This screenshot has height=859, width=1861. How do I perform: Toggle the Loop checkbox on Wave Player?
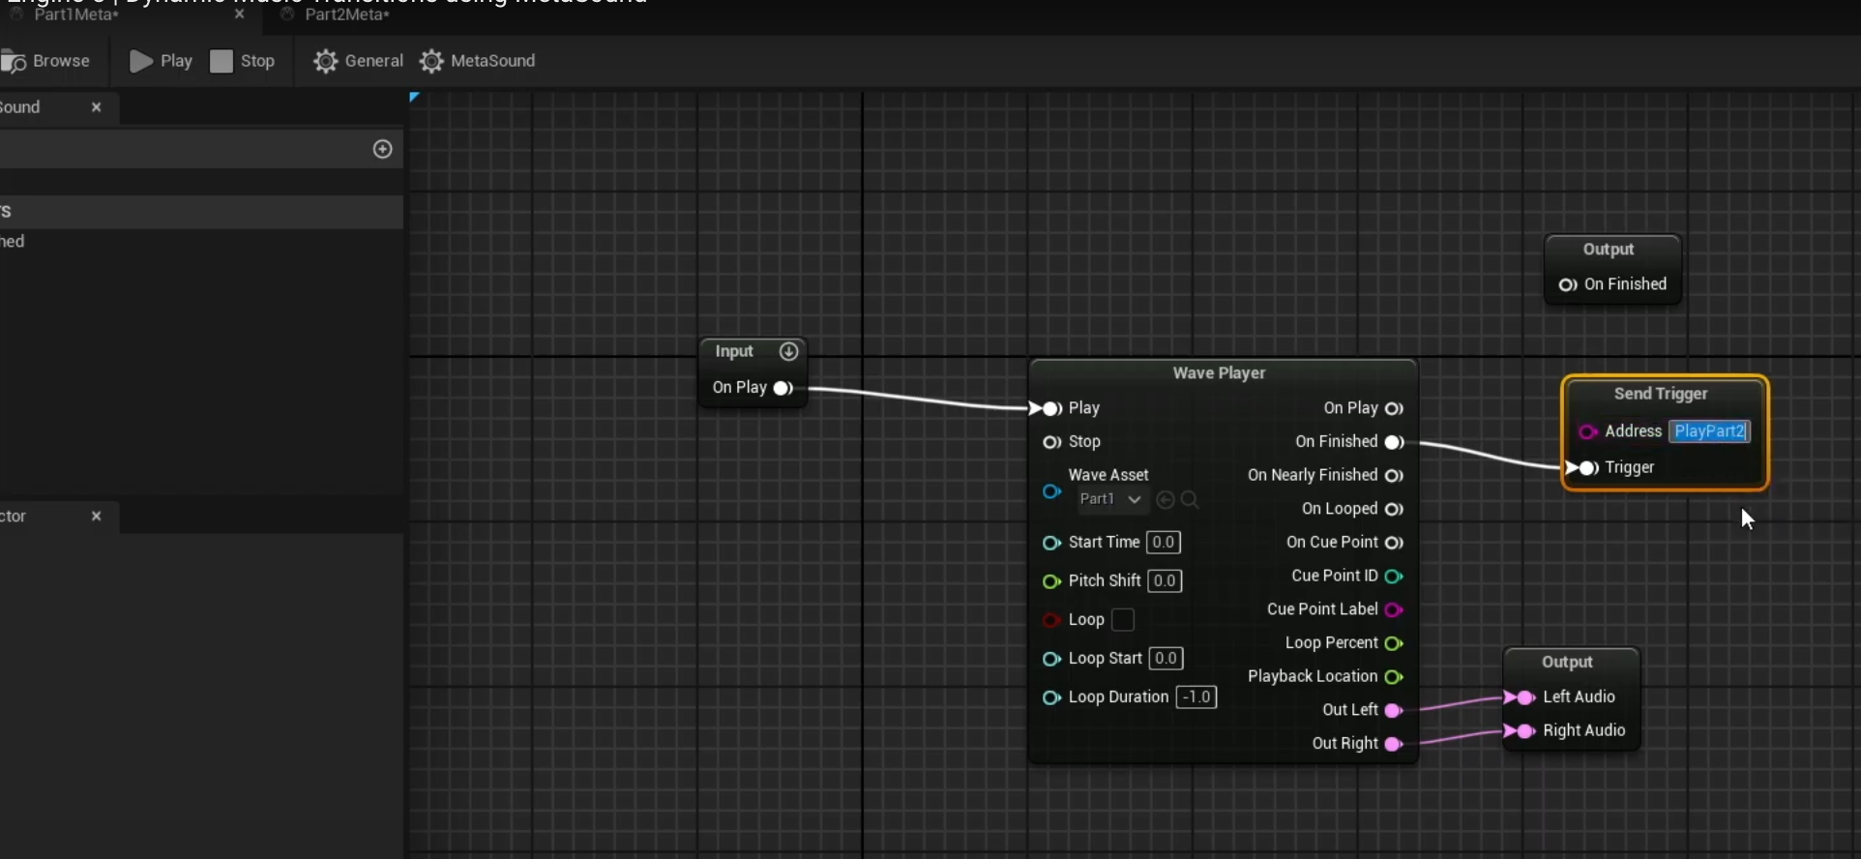point(1123,620)
